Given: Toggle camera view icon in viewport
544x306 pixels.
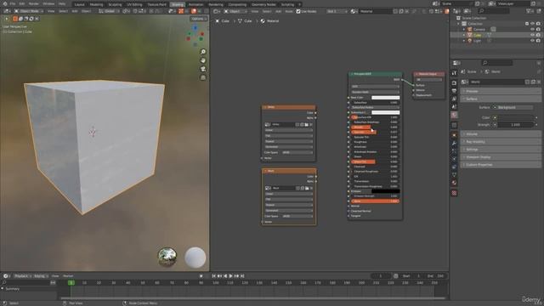Looking at the screenshot, I should (x=203, y=69).
